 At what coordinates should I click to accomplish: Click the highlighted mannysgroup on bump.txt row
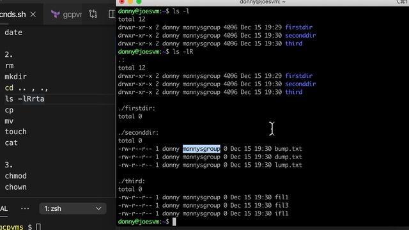(201, 149)
